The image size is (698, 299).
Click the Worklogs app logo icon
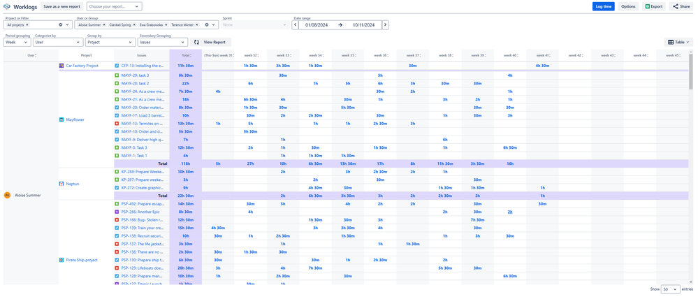6,7
